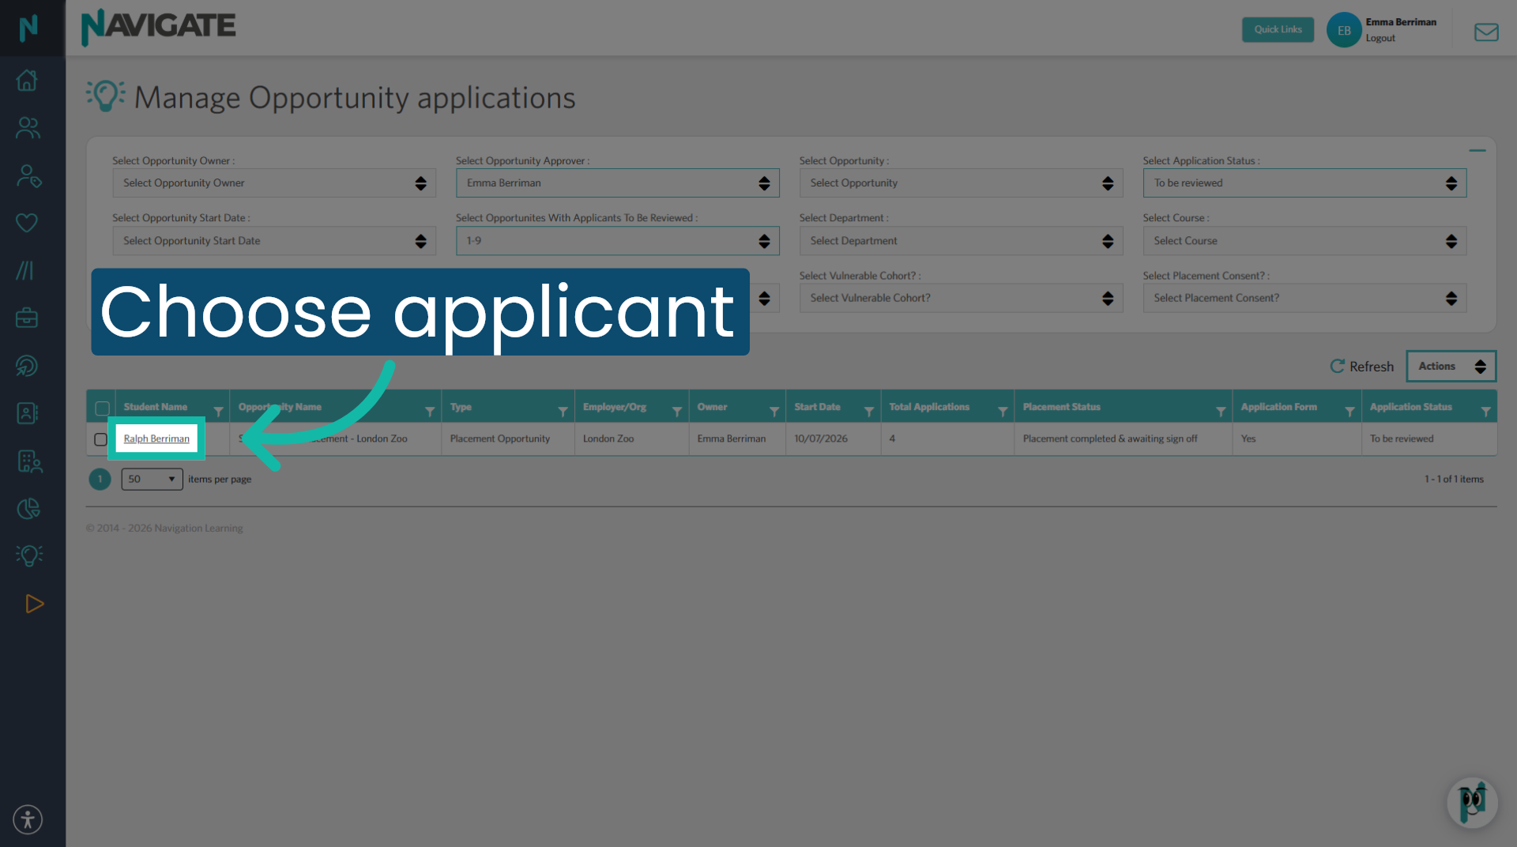Filter the Application Form column

1349,412
